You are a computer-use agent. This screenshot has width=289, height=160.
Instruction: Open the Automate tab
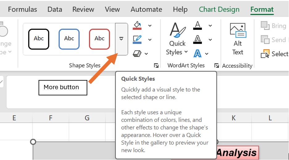tap(146, 9)
